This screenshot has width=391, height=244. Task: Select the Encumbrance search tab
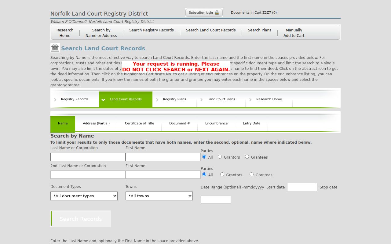(216, 124)
